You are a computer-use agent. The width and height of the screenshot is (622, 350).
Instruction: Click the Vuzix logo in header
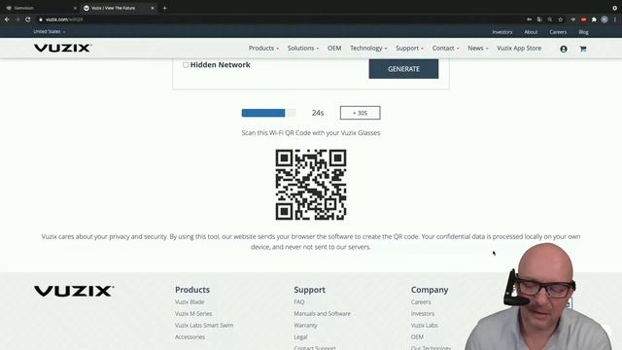(62, 48)
